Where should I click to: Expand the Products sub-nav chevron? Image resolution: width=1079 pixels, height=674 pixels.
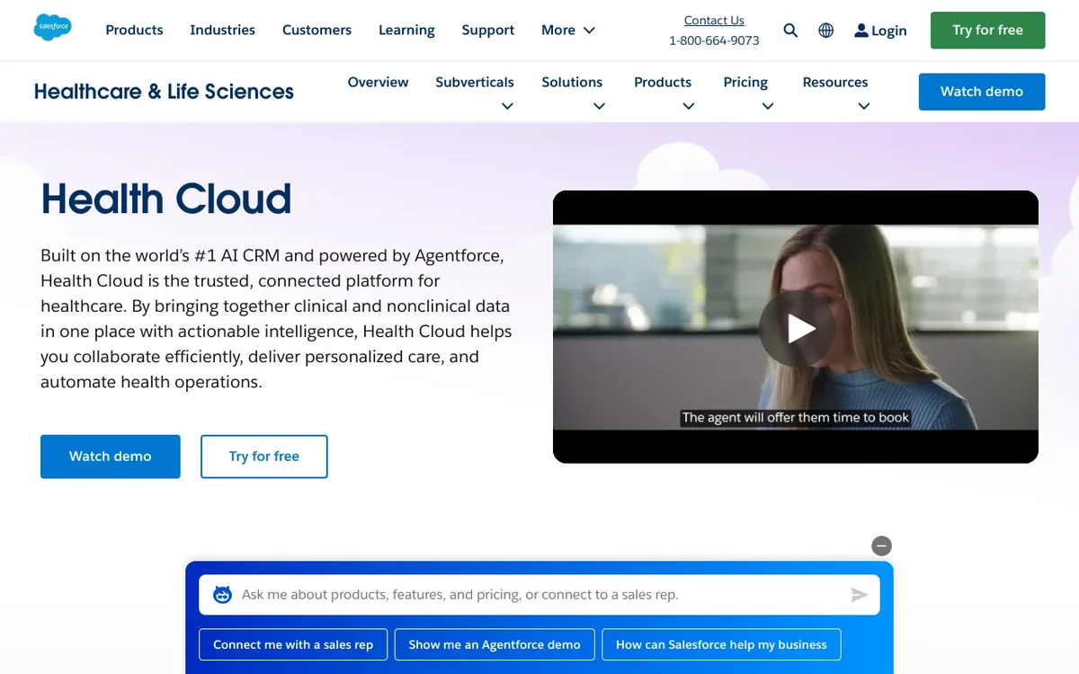pyautogui.click(x=689, y=106)
